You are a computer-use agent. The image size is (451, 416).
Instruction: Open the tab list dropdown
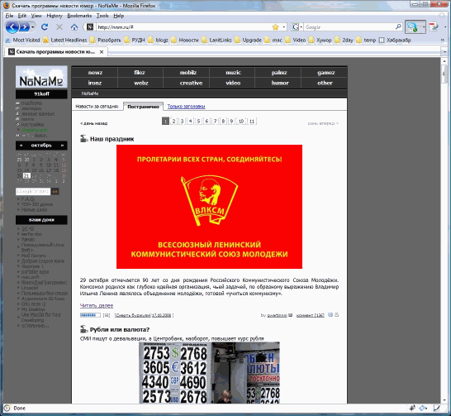pyautogui.click(x=444, y=52)
